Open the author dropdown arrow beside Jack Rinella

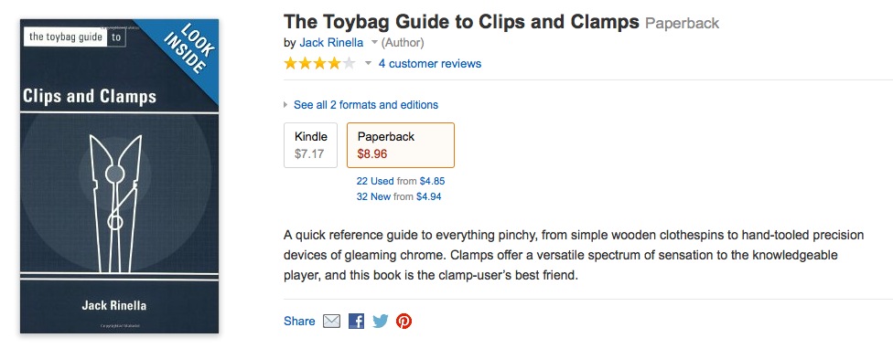coord(374,43)
